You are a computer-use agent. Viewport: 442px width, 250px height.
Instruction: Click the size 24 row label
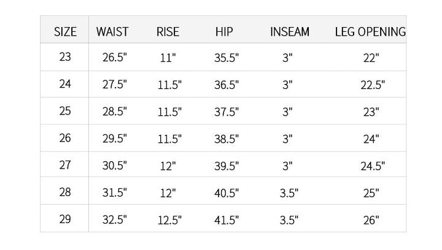(x=65, y=85)
